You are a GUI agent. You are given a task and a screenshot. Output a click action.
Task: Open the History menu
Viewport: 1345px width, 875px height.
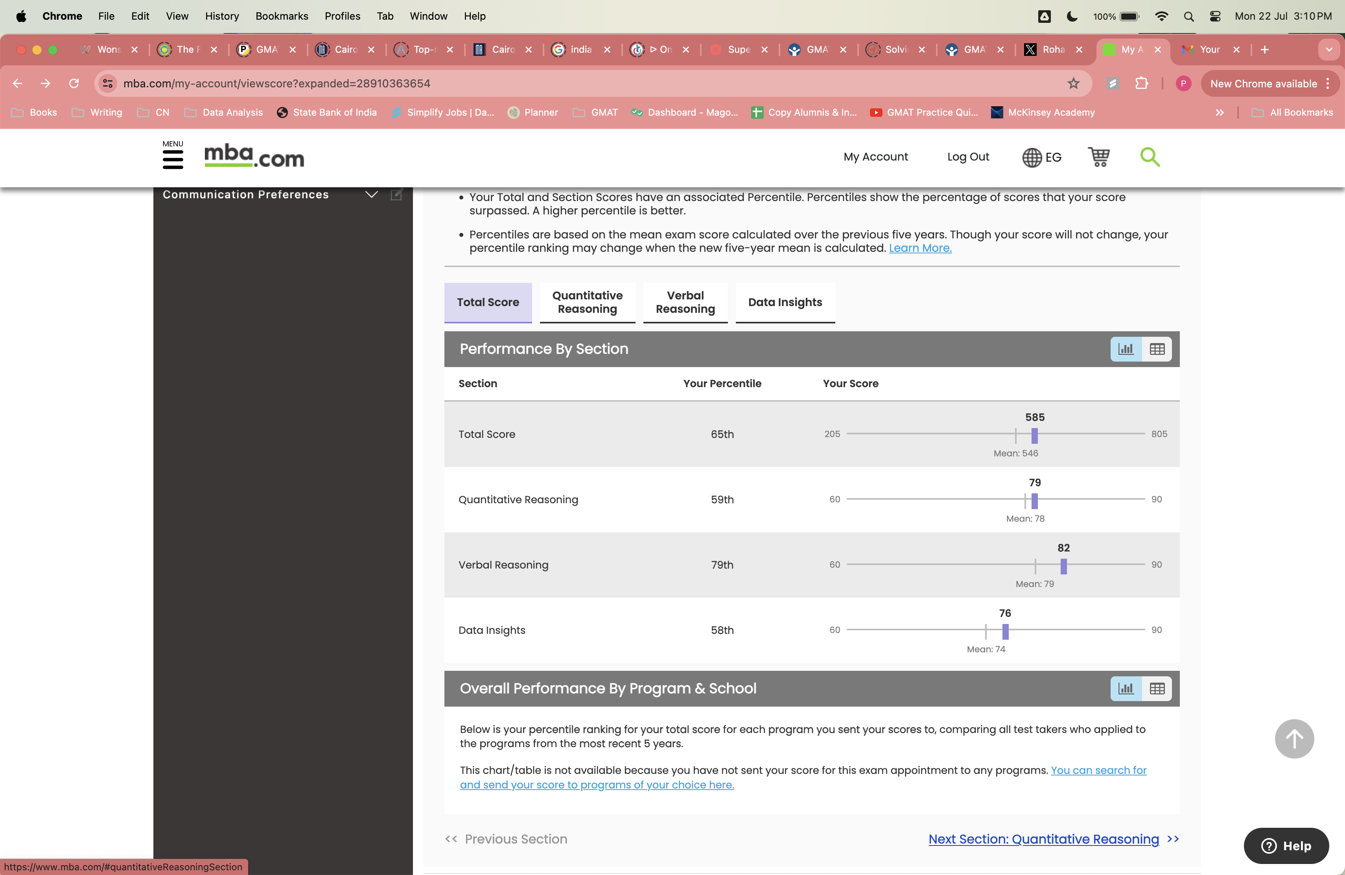coord(221,16)
